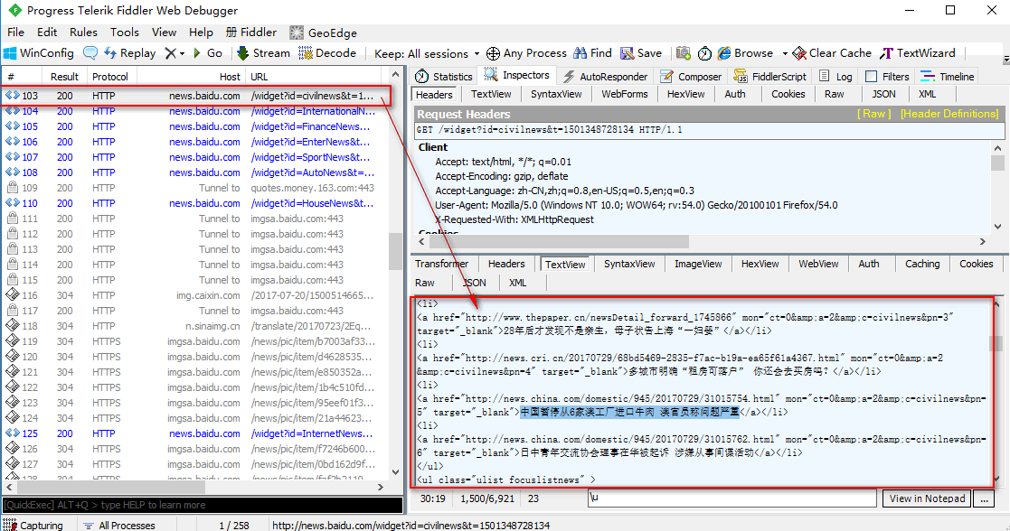Screen dimensions: 1010x531
Task: Toggle Stream mode
Action: coord(263,53)
